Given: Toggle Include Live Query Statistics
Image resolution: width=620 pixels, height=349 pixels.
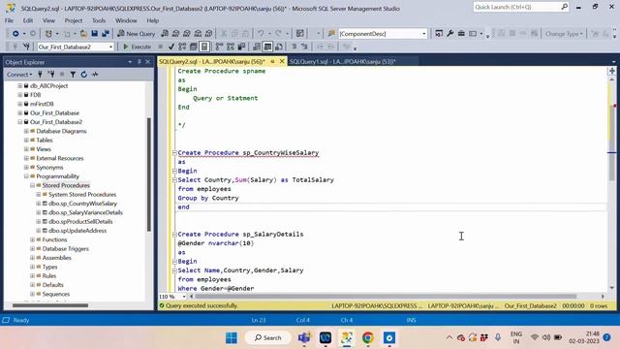Looking at the screenshot, I should [x=231, y=47].
